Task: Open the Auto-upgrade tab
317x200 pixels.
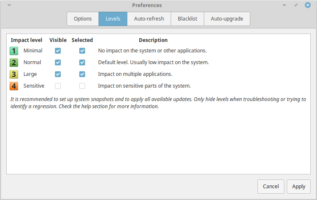Action: click(227, 19)
